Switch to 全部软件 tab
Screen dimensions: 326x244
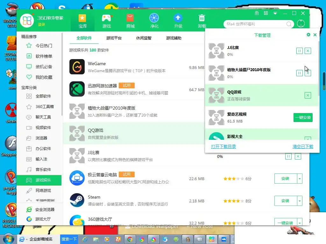84,38
